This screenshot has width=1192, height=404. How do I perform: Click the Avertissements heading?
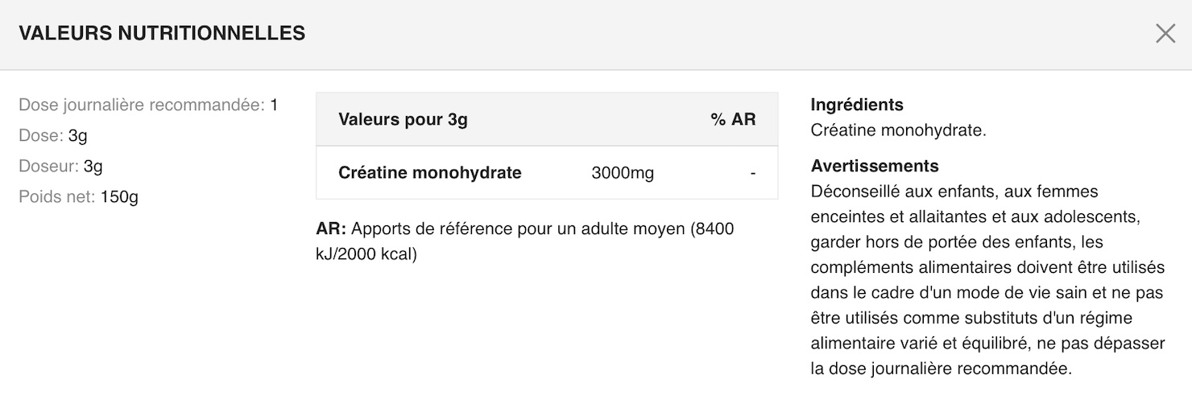875,166
